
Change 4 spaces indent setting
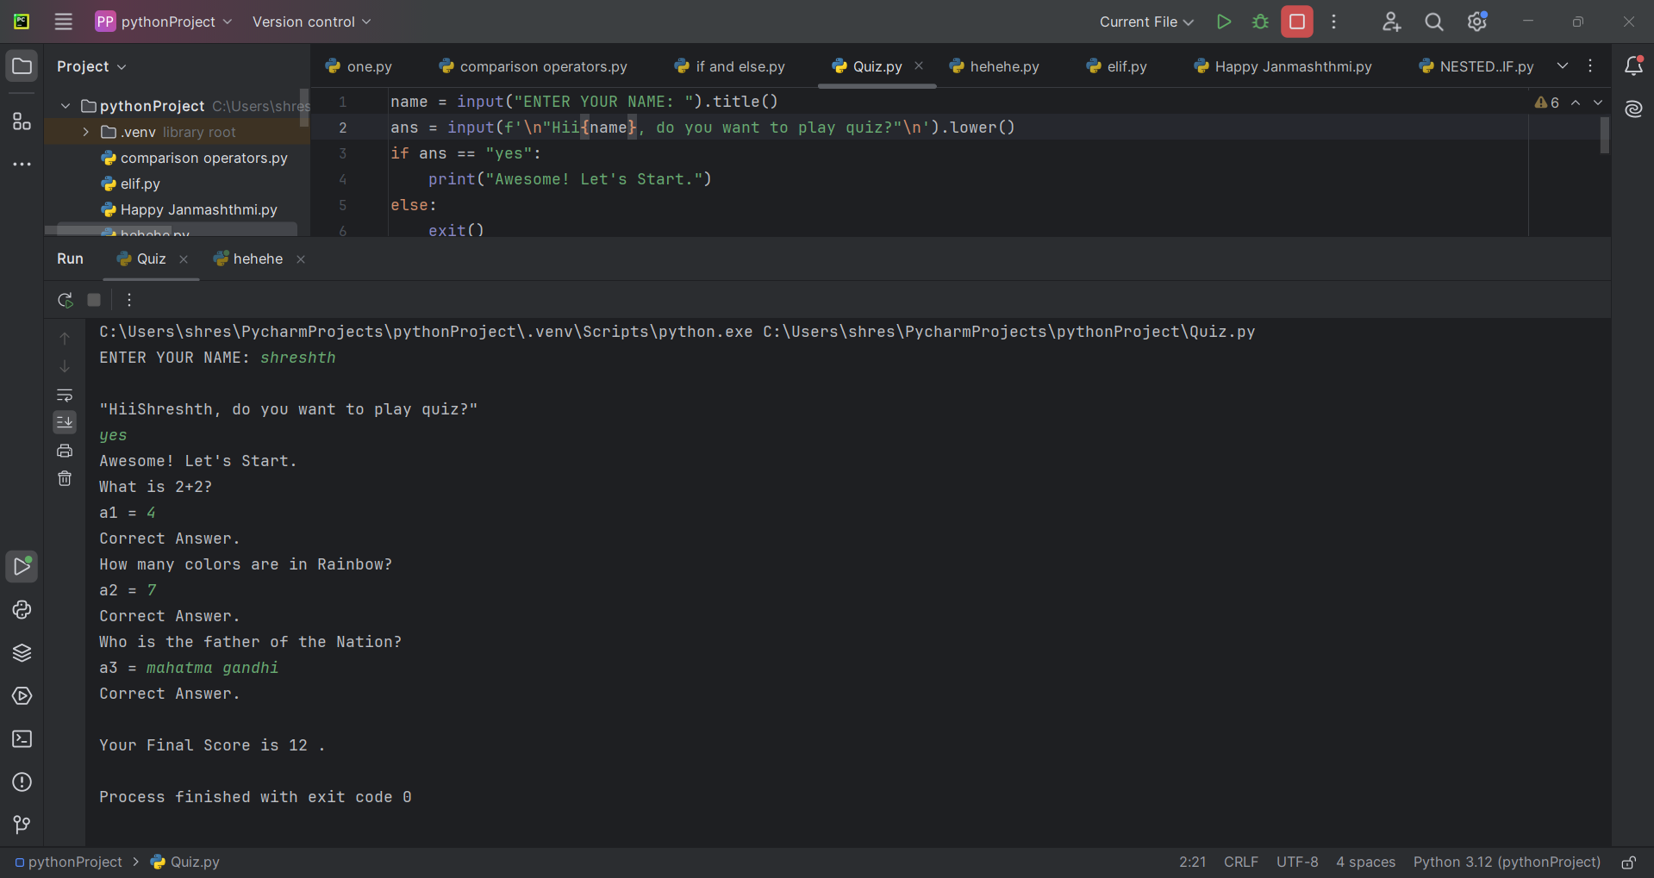[1365, 862]
